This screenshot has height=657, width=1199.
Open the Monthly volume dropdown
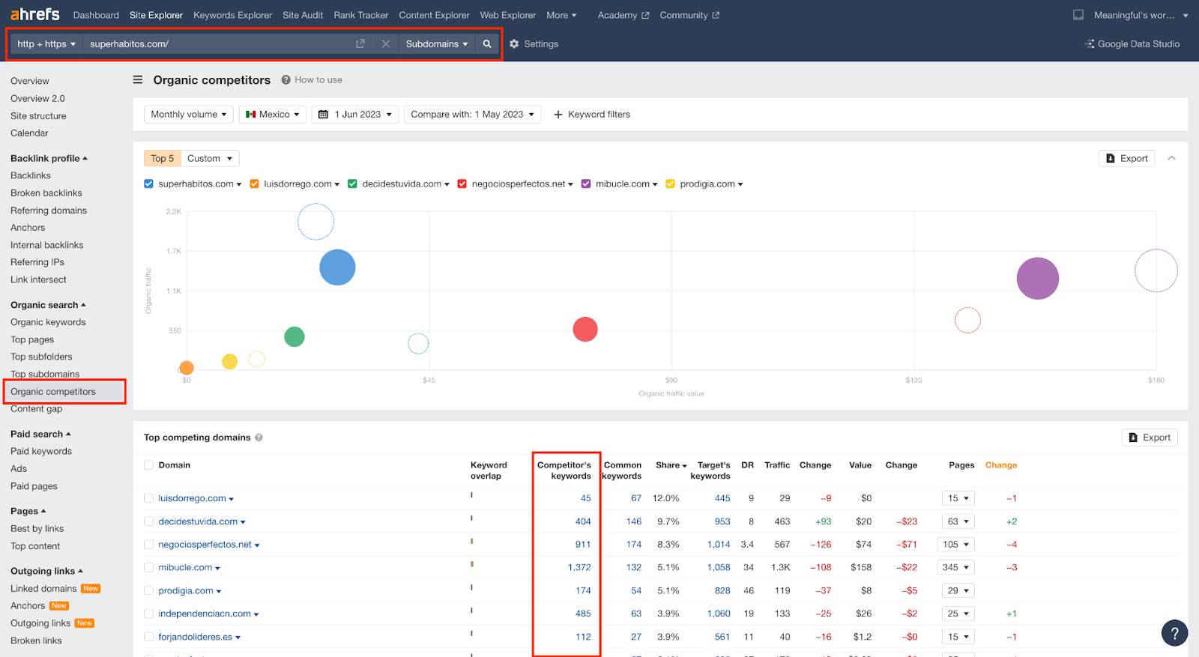click(189, 115)
